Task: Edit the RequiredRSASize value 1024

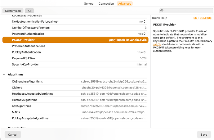Action: (x=143, y=58)
